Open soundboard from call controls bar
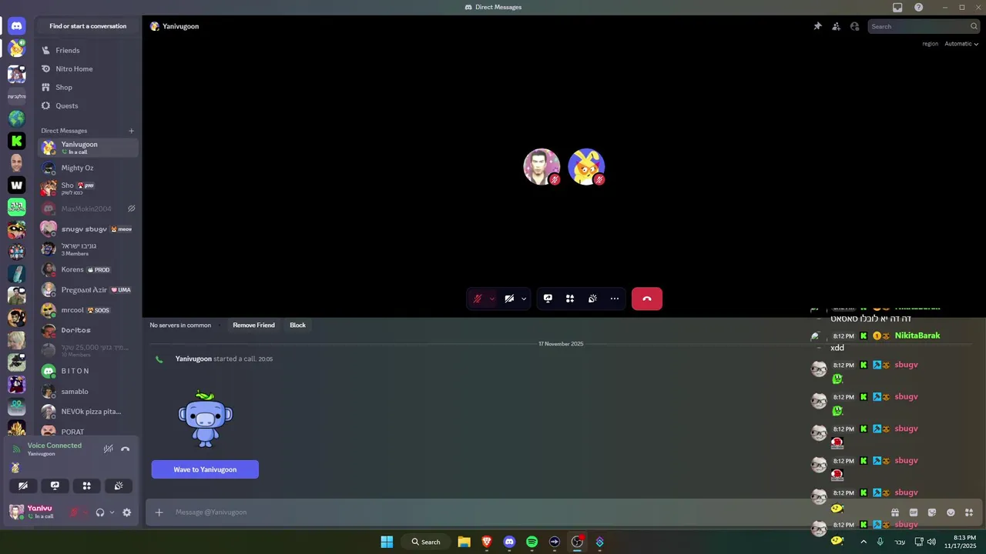This screenshot has height=554, width=986. point(592,299)
